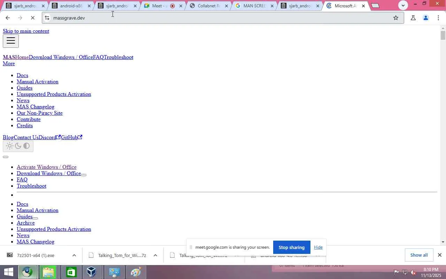Expand the More navigation dropdown
Viewport: 446px width, 279px height.
tap(9, 63)
